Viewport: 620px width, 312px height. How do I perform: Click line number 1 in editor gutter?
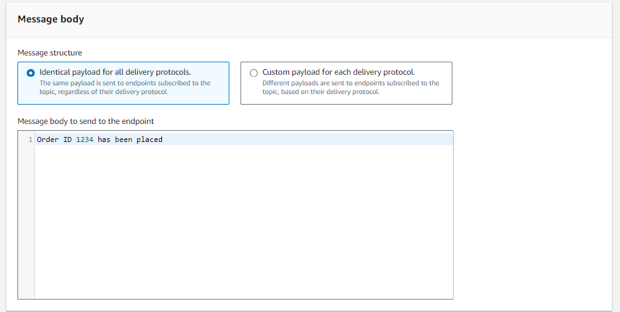[30, 139]
